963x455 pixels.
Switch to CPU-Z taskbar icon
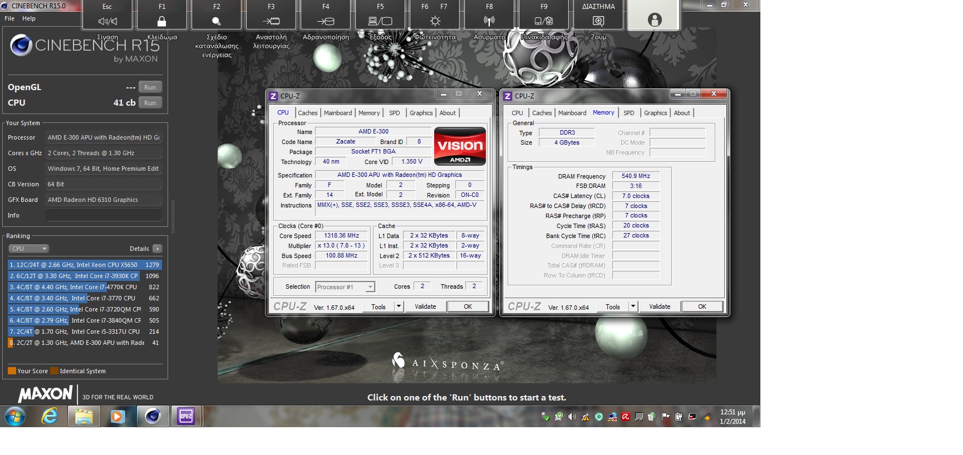[186, 416]
